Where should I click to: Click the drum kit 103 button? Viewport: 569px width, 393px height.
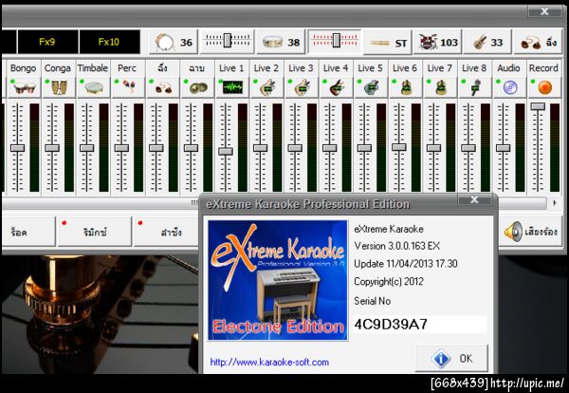pyautogui.click(x=438, y=42)
